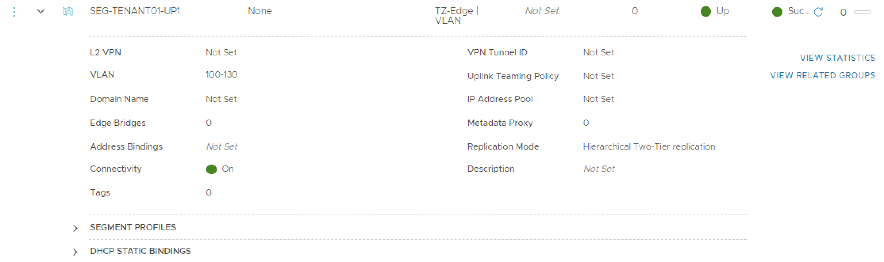Click the DHCP Static Bindings section heading
884x262 pixels.
coord(140,251)
